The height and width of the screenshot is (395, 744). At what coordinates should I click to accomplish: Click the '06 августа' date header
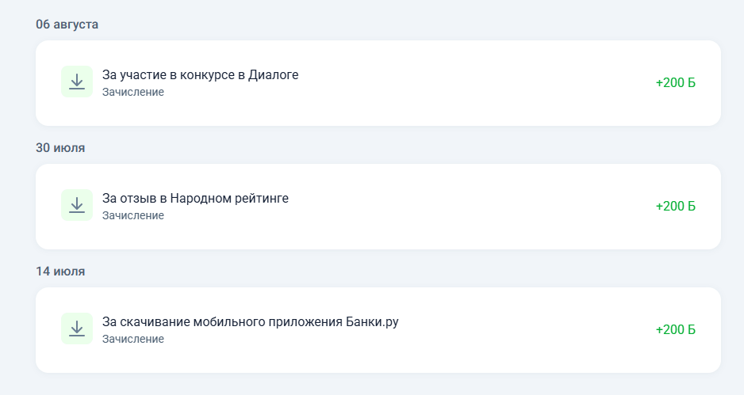pos(67,25)
